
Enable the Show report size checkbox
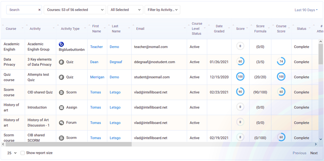click(22, 153)
